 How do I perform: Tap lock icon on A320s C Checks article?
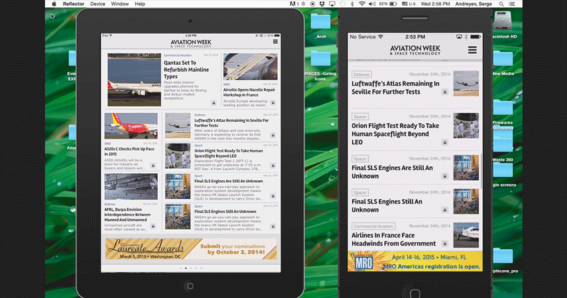point(153,166)
